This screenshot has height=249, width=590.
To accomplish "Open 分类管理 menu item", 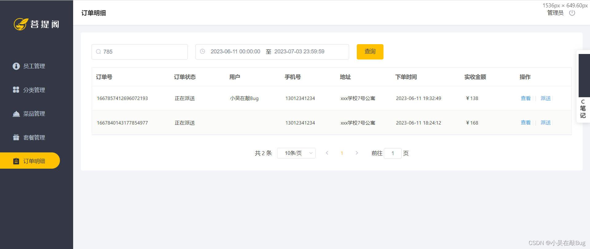I will click(x=34, y=90).
